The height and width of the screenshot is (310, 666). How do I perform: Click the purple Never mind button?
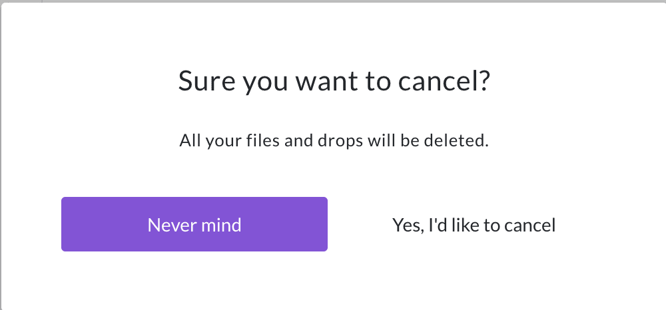(x=194, y=224)
